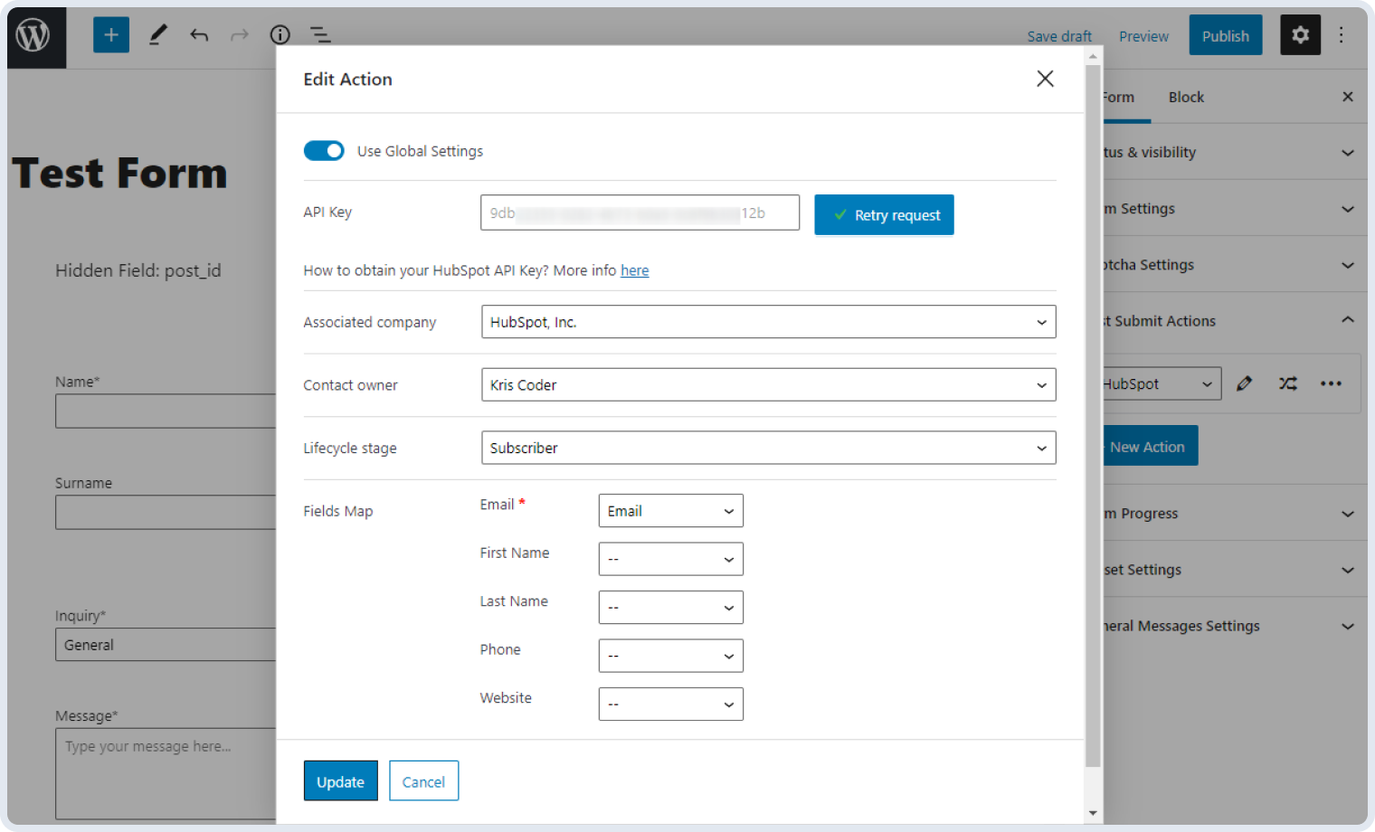Switch to the Form tab
The image size is (1375, 832).
[1119, 97]
